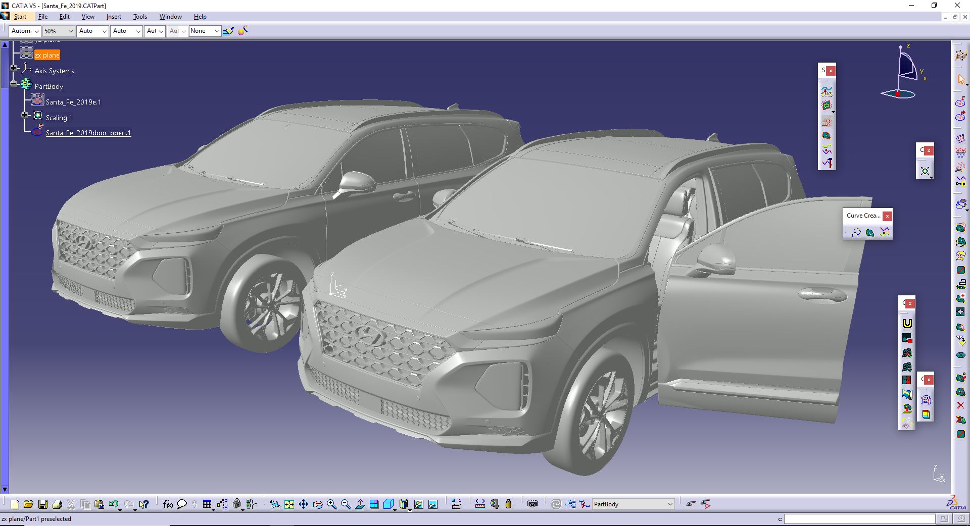Click the tree scrollbar up arrow
This screenshot has height=526, width=970.
coord(5,44)
